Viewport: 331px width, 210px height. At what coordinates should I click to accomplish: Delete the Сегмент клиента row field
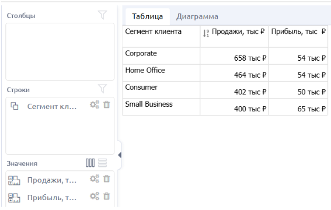tap(107, 104)
